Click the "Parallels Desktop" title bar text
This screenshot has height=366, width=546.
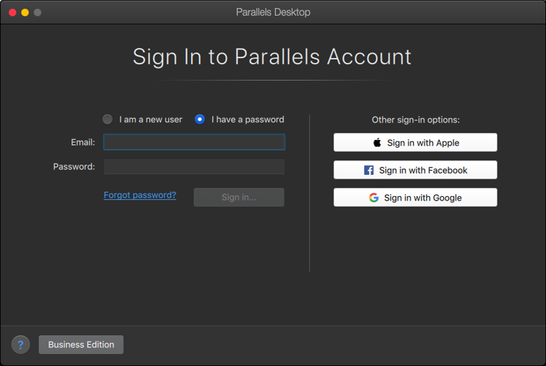pos(273,12)
